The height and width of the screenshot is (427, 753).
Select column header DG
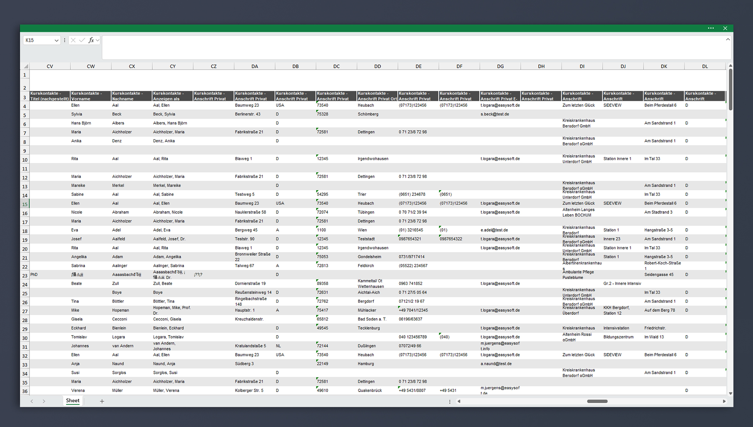pos(500,66)
